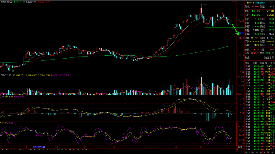275x154 pixels.
Task: Open the ROC indicator tab
Action: tap(70, 149)
